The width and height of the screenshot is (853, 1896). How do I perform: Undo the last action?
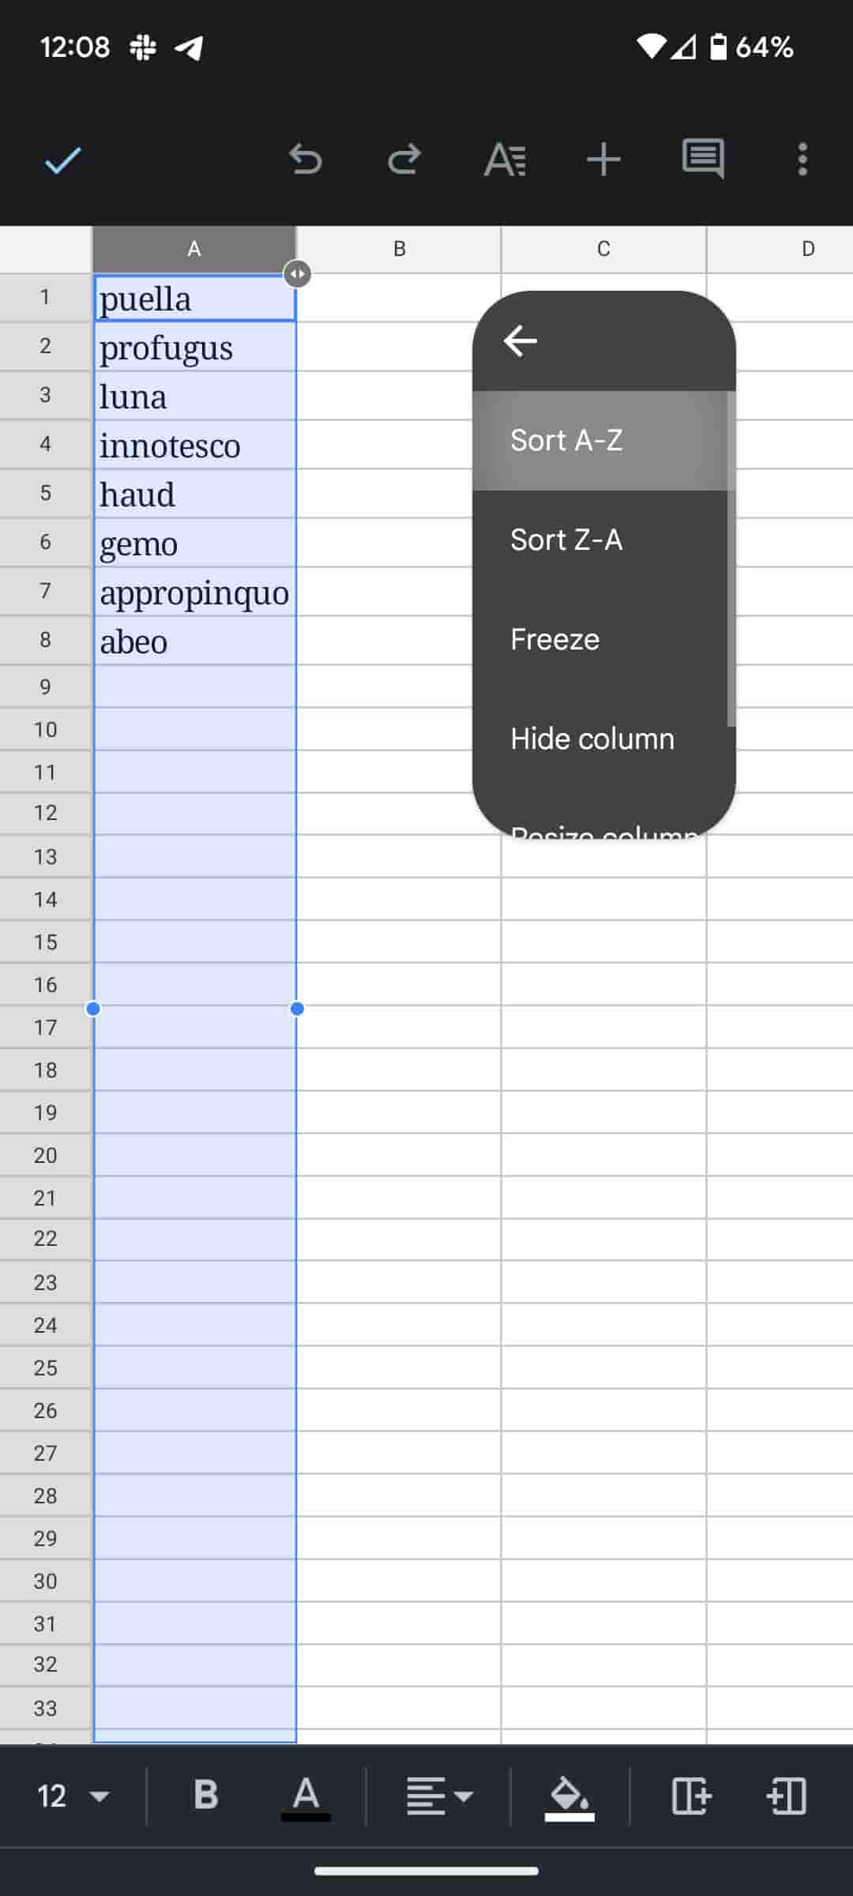(305, 160)
